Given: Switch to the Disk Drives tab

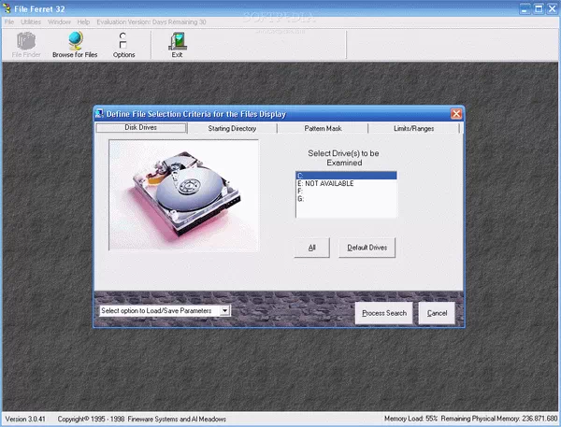Looking at the screenshot, I should (x=141, y=128).
